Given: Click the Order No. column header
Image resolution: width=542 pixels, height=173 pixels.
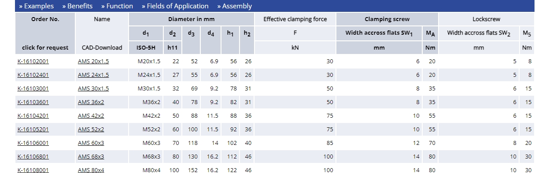Looking at the screenshot, I should [x=45, y=19].
